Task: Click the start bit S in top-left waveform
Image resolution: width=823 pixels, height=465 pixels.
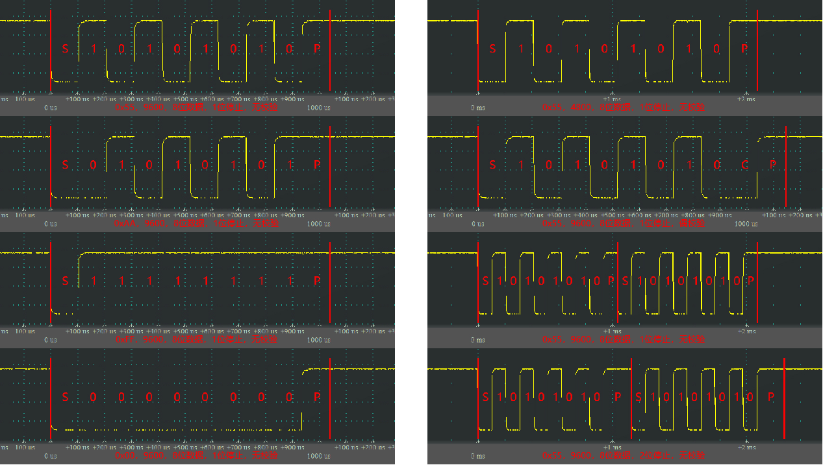Action: coord(64,49)
